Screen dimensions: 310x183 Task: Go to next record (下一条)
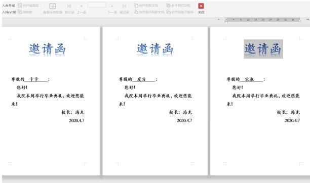point(112,9)
